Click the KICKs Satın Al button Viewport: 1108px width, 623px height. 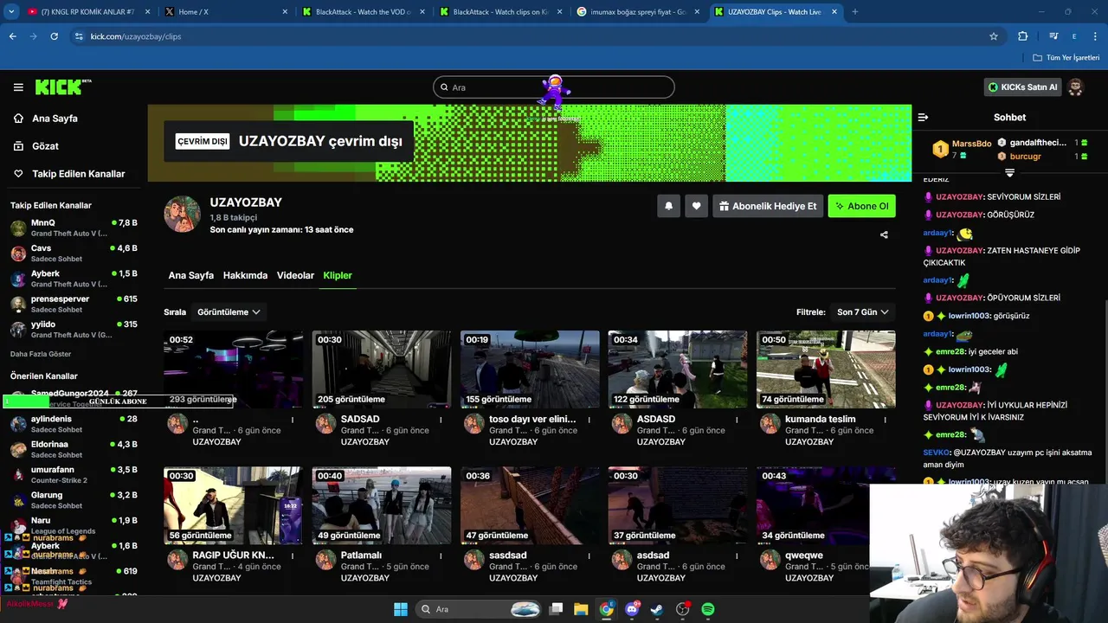(x=1022, y=87)
